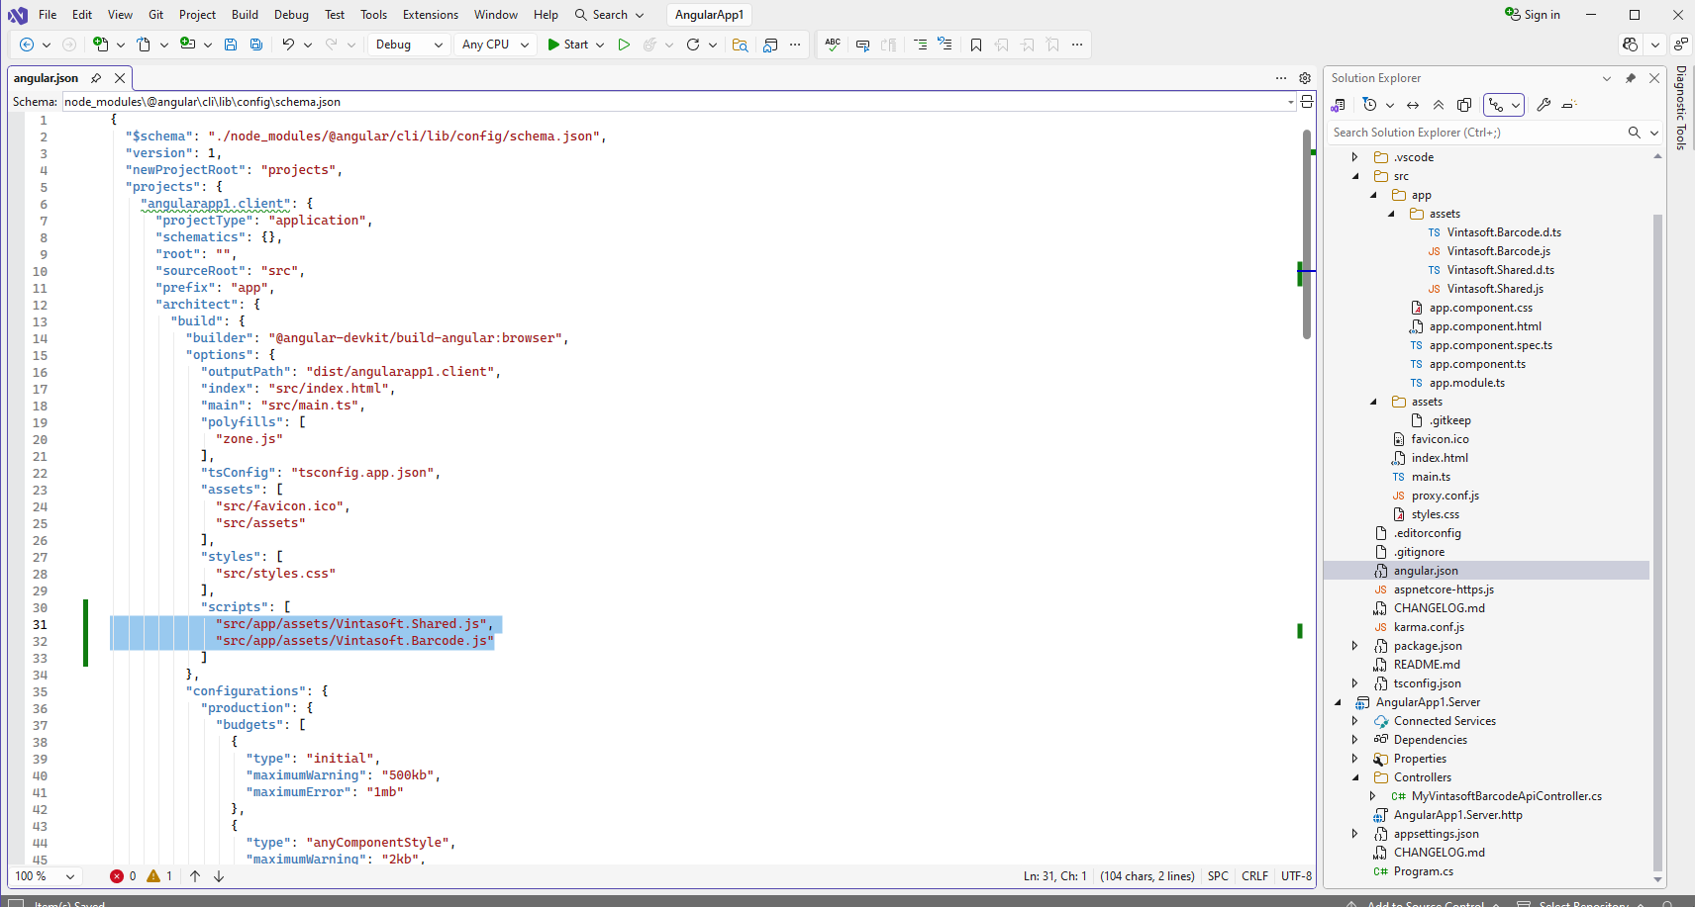This screenshot has width=1695, height=907.
Task: Toggle pin on the angular.json tab
Action: [x=96, y=78]
